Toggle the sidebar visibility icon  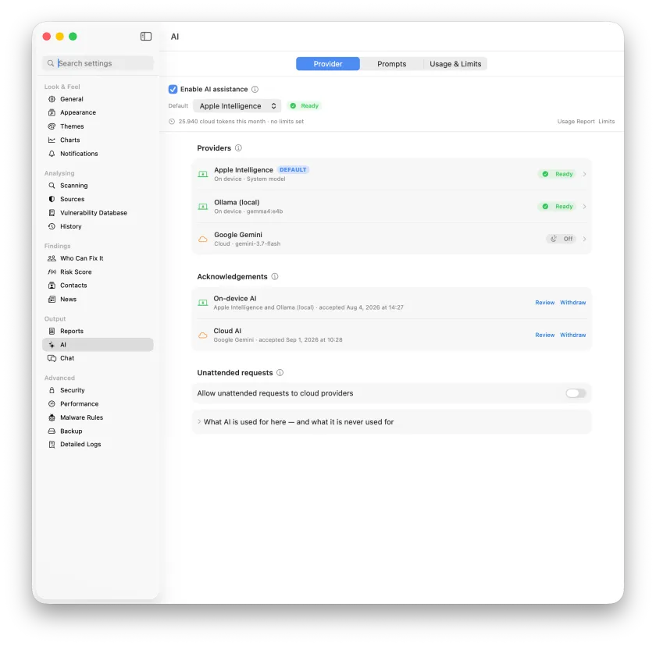click(x=146, y=37)
